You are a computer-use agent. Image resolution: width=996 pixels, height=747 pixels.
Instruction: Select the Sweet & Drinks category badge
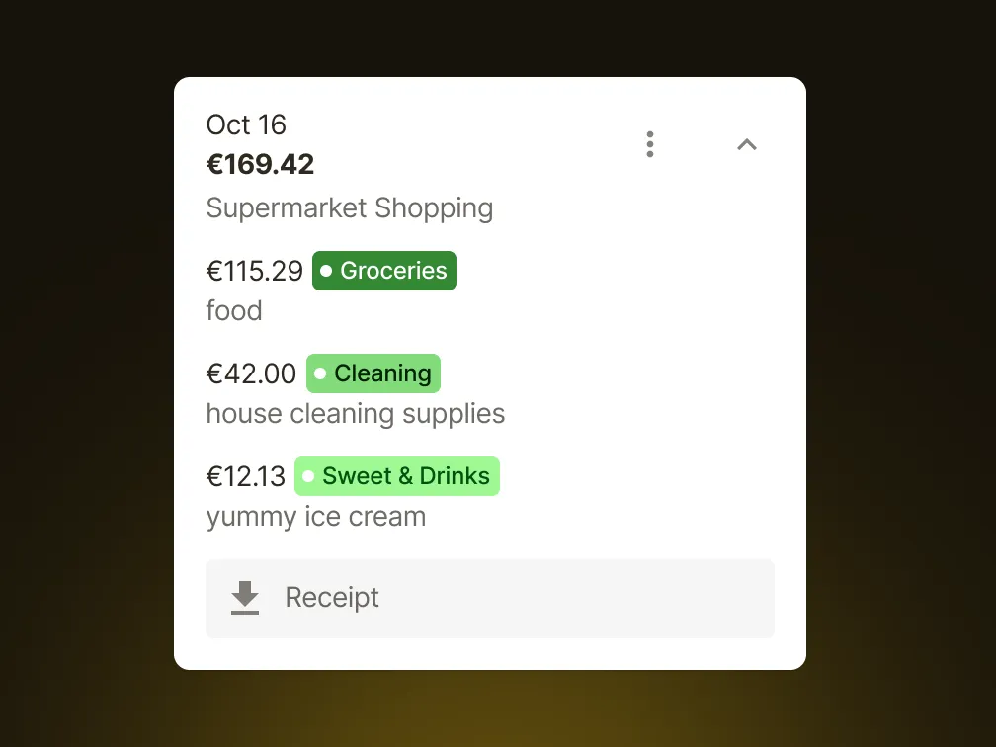pos(396,476)
